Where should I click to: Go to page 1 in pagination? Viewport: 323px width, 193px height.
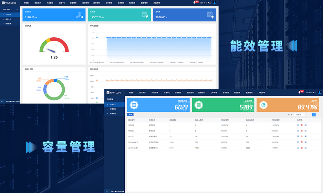[x=314, y=115]
